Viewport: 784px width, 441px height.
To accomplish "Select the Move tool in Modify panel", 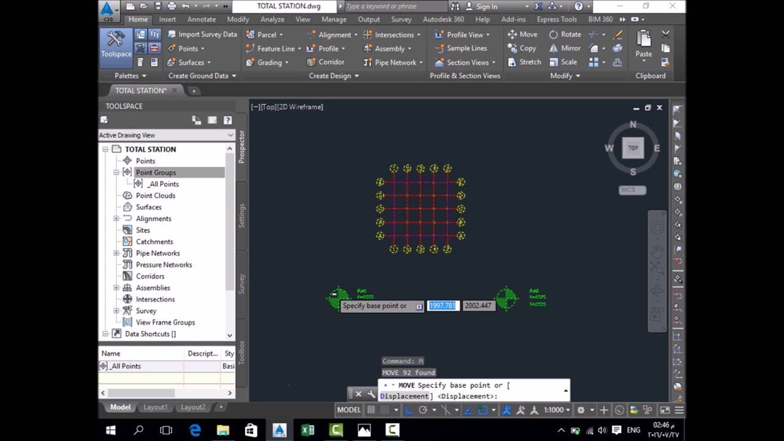I will [x=522, y=35].
